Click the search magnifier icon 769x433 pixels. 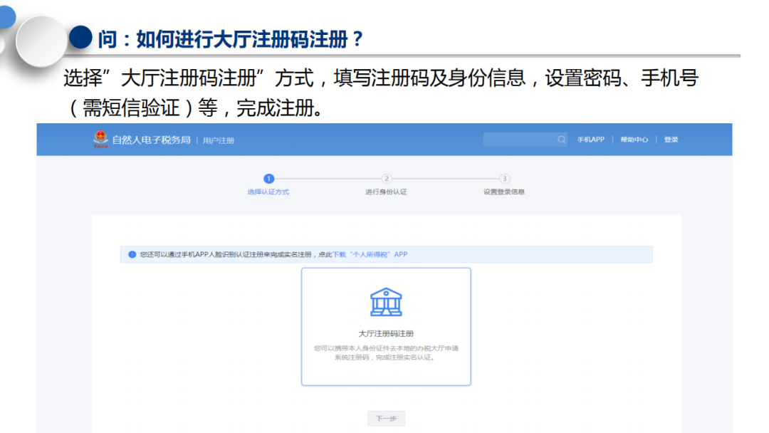tap(561, 140)
